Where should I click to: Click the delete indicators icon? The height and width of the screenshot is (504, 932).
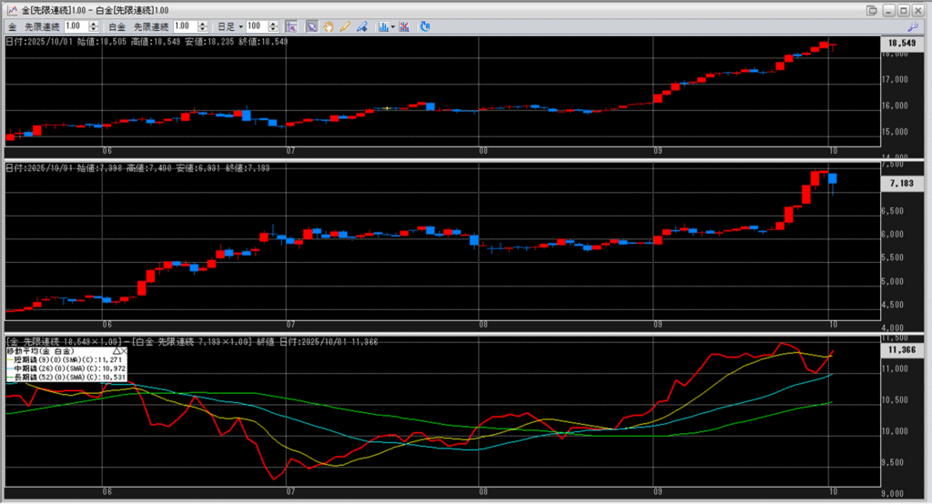point(404,26)
